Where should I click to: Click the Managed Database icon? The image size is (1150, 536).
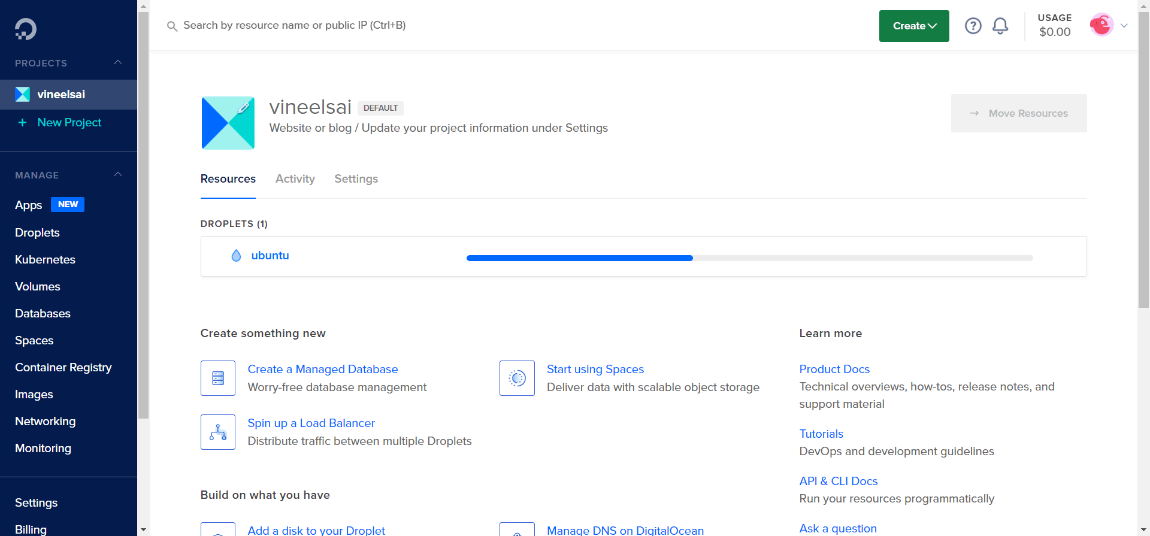pos(218,378)
